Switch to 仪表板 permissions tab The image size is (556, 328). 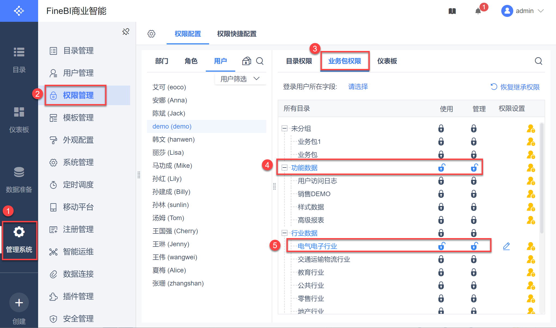pos(387,61)
